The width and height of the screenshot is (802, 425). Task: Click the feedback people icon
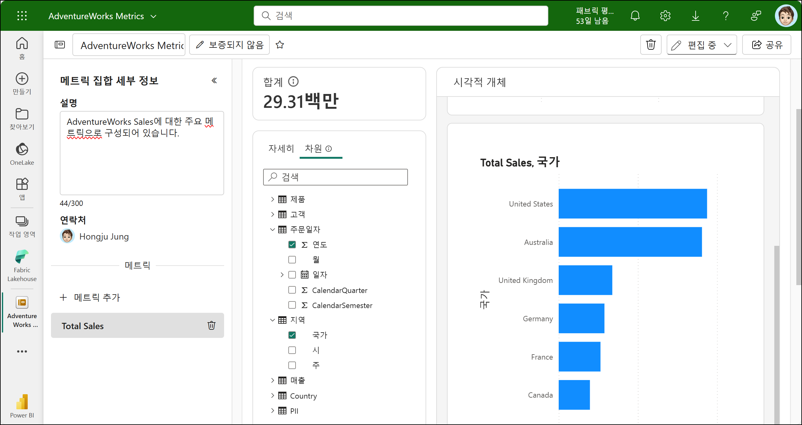756,16
